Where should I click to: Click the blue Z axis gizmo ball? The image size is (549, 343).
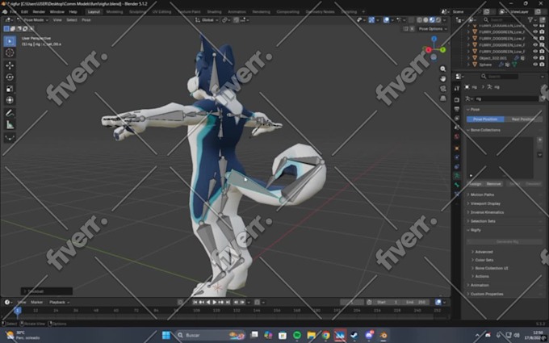[434, 39]
